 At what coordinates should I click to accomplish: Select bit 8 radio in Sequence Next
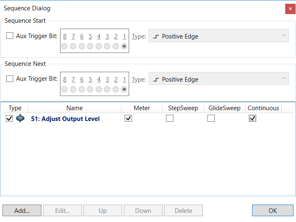[x=65, y=89]
